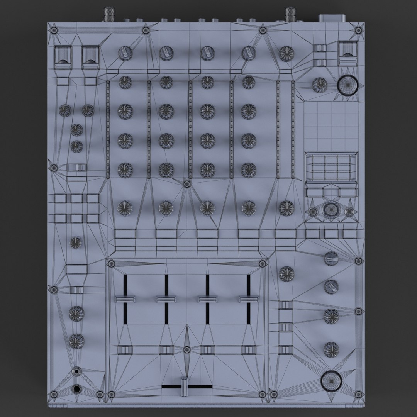Viewport: 417px width, 417px height.
Task: Click the fifth top-row knob beside the meter strips
Action: point(286,54)
